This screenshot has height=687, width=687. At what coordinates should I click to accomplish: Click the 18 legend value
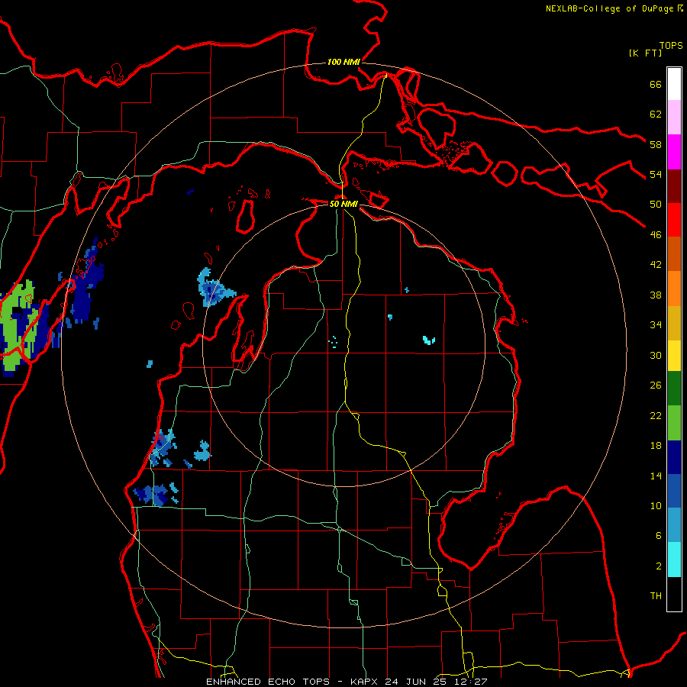(656, 446)
